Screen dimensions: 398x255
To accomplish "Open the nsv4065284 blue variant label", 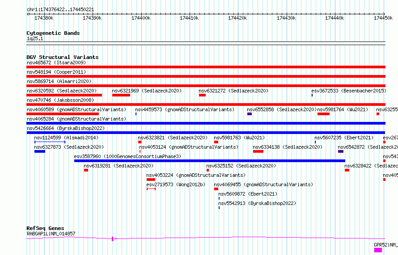I will pos(76,119).
